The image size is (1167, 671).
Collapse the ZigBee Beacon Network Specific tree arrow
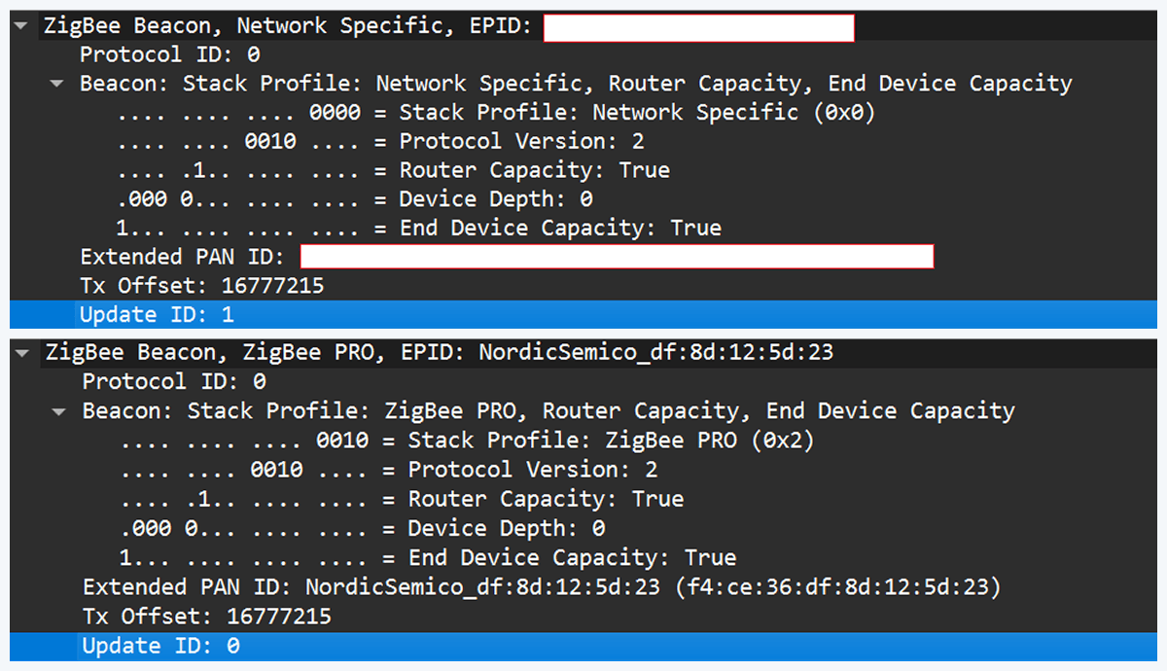(22, 27)
